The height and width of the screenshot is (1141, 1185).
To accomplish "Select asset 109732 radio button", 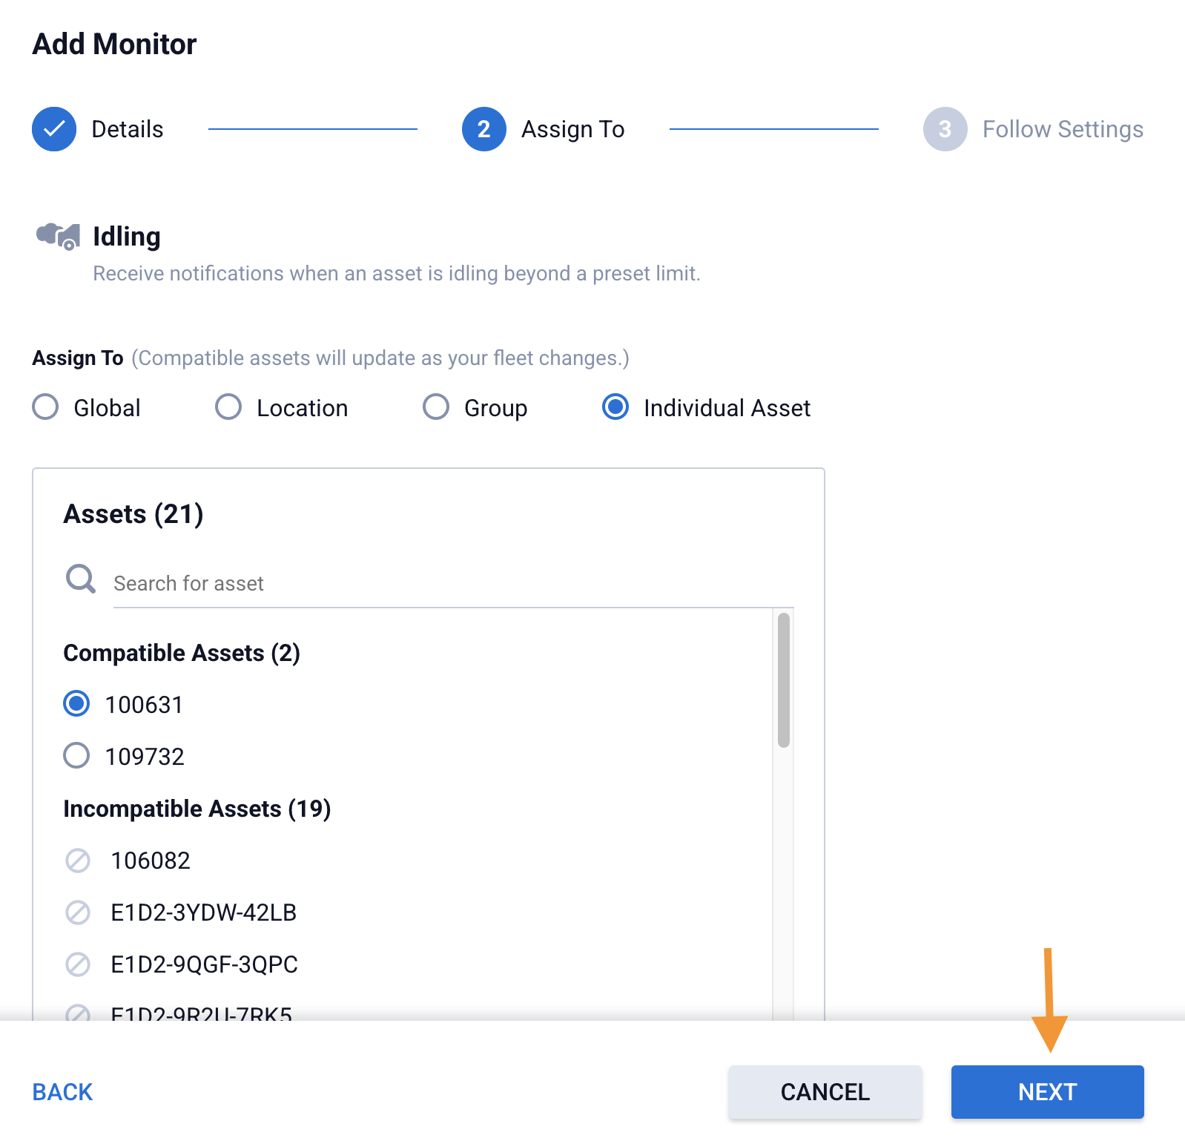I will (76, 756).
